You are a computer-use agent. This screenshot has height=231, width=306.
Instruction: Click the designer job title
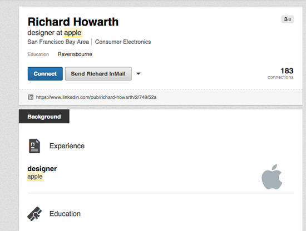42,168
